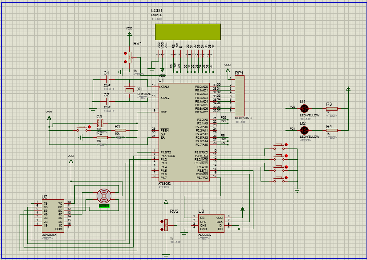
Task: Toggle the push button wired to P3.1/TXD
Action: pos(279,147)
